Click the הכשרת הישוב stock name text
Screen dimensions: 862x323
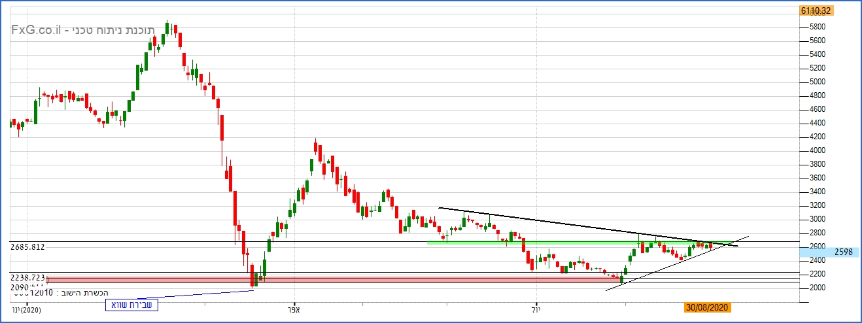(x=84, y=292)
